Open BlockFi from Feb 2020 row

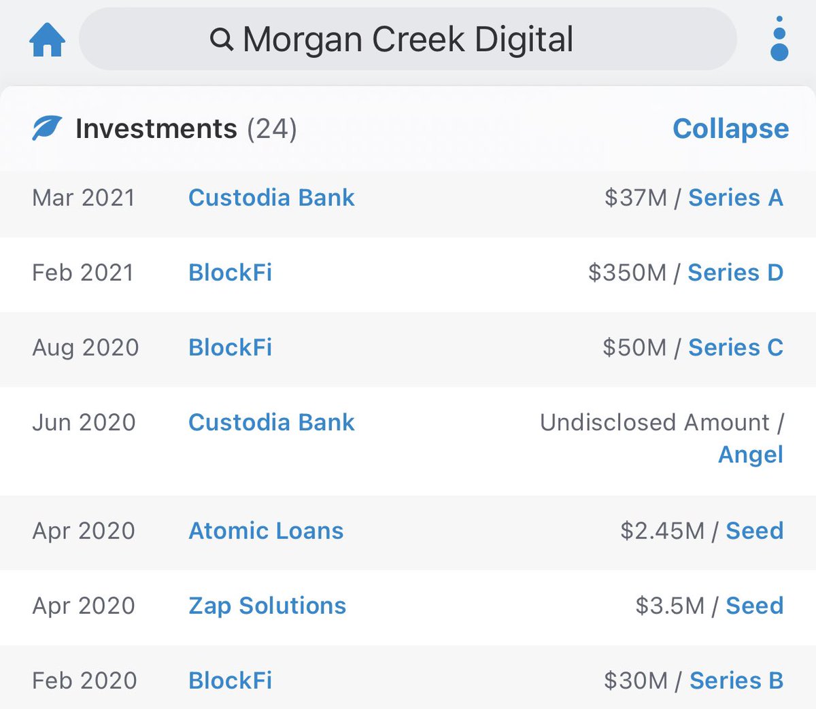(x=230, y=680)
